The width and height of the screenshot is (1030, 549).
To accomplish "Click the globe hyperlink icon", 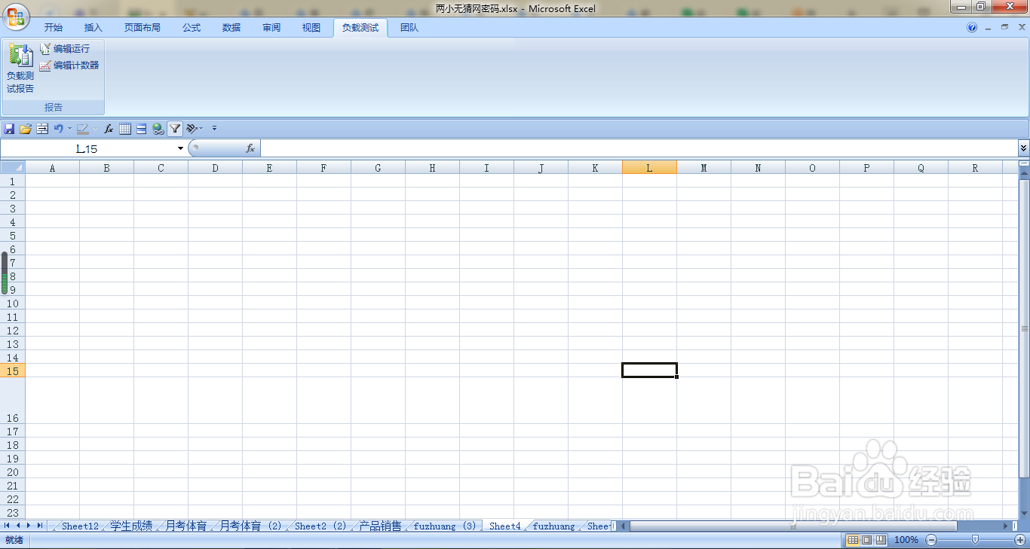I will click(158, 129).
